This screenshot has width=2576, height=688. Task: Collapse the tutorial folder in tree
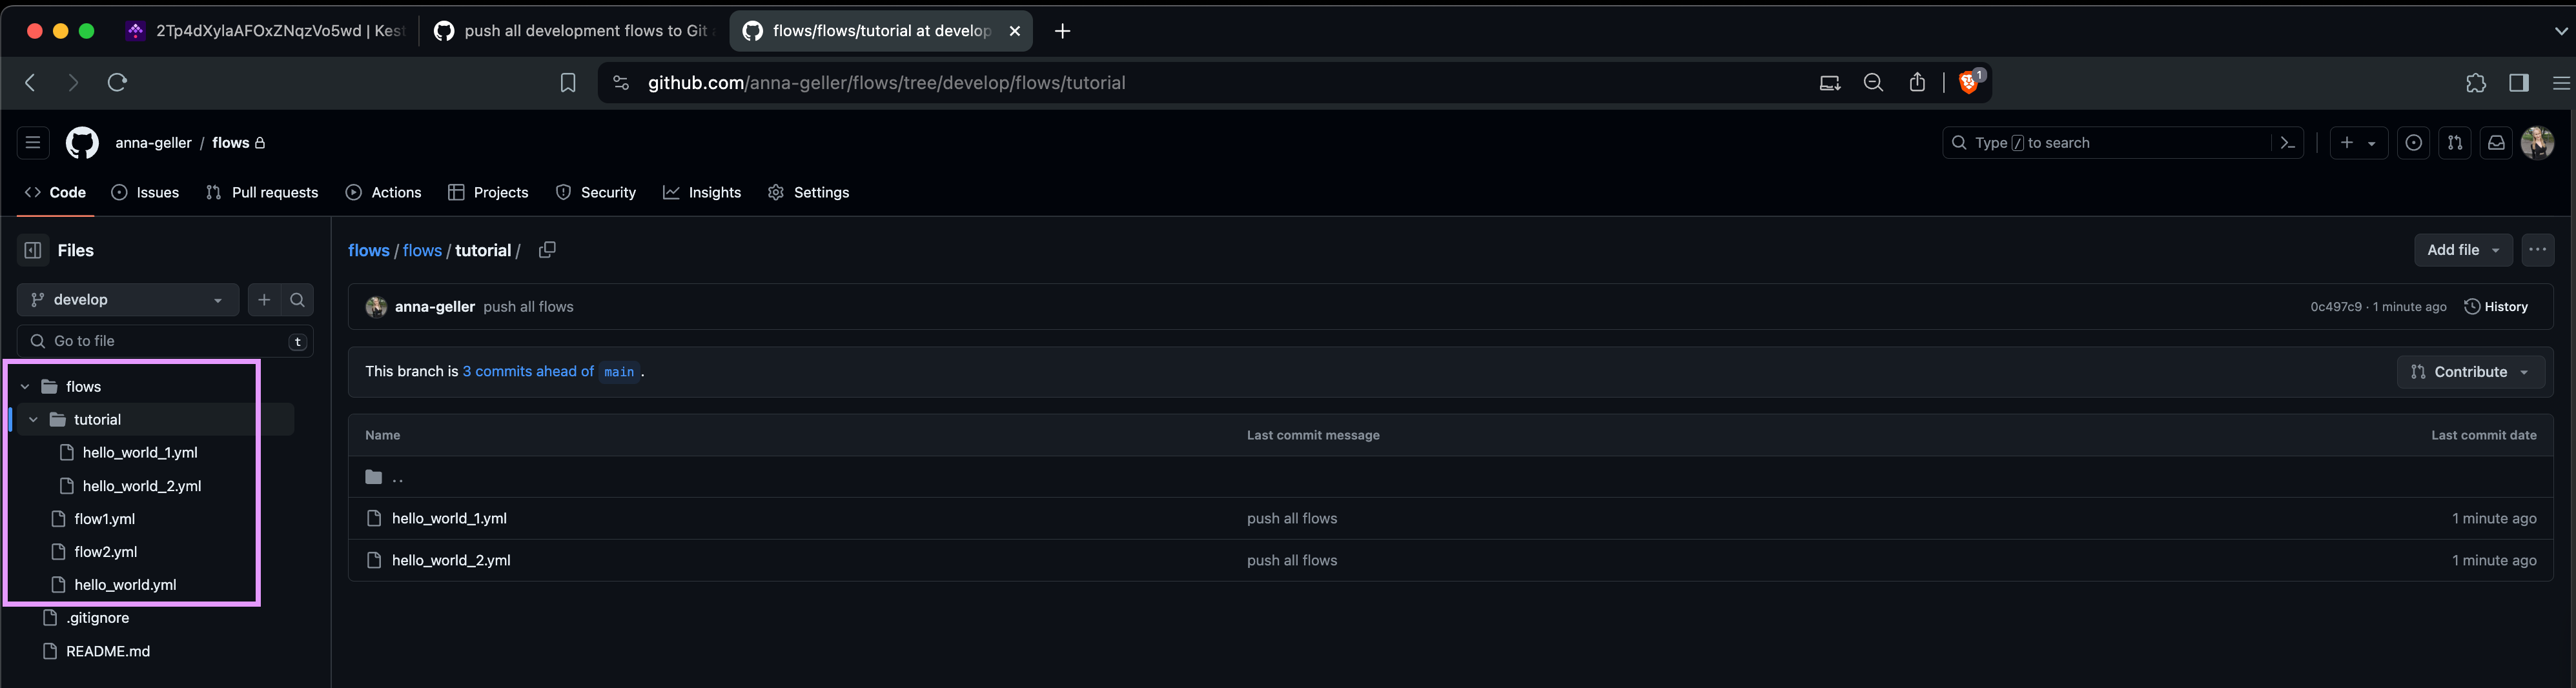coord(34,420)
